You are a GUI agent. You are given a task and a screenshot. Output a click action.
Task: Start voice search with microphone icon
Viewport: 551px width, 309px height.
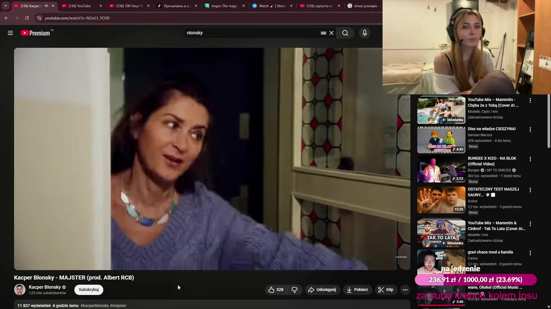pos(365,33)
